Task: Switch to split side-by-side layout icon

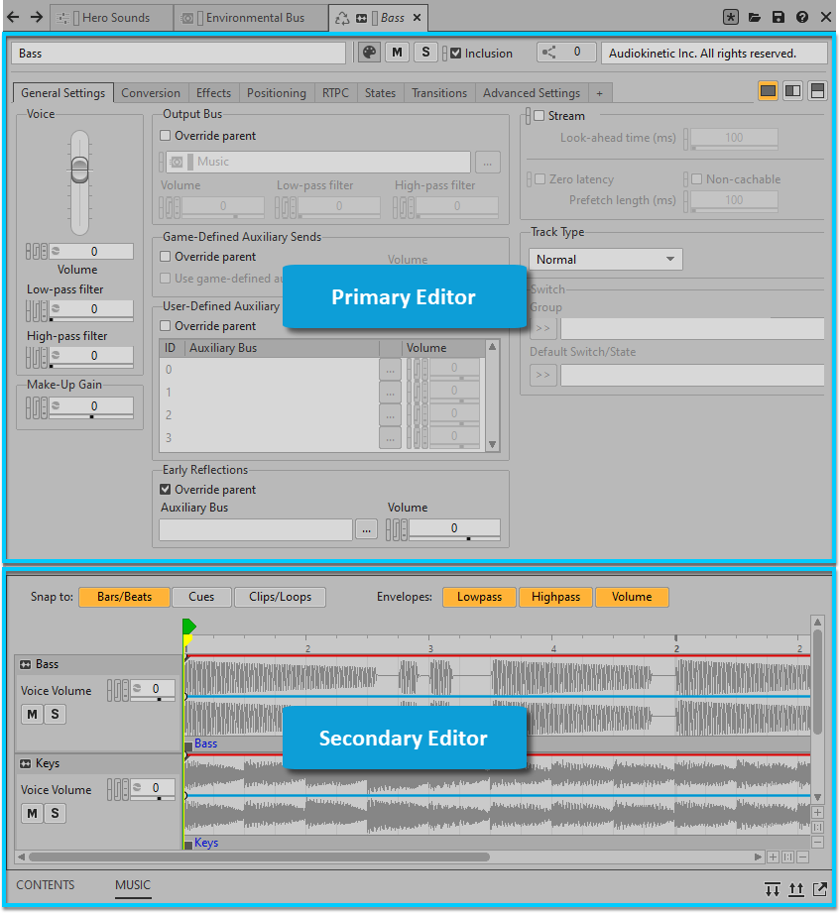Action: click(x=792, y=91)
